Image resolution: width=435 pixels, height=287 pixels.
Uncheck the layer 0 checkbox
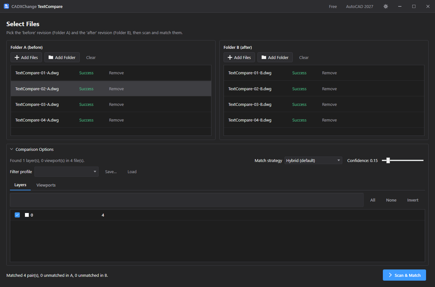coord(17,215)
